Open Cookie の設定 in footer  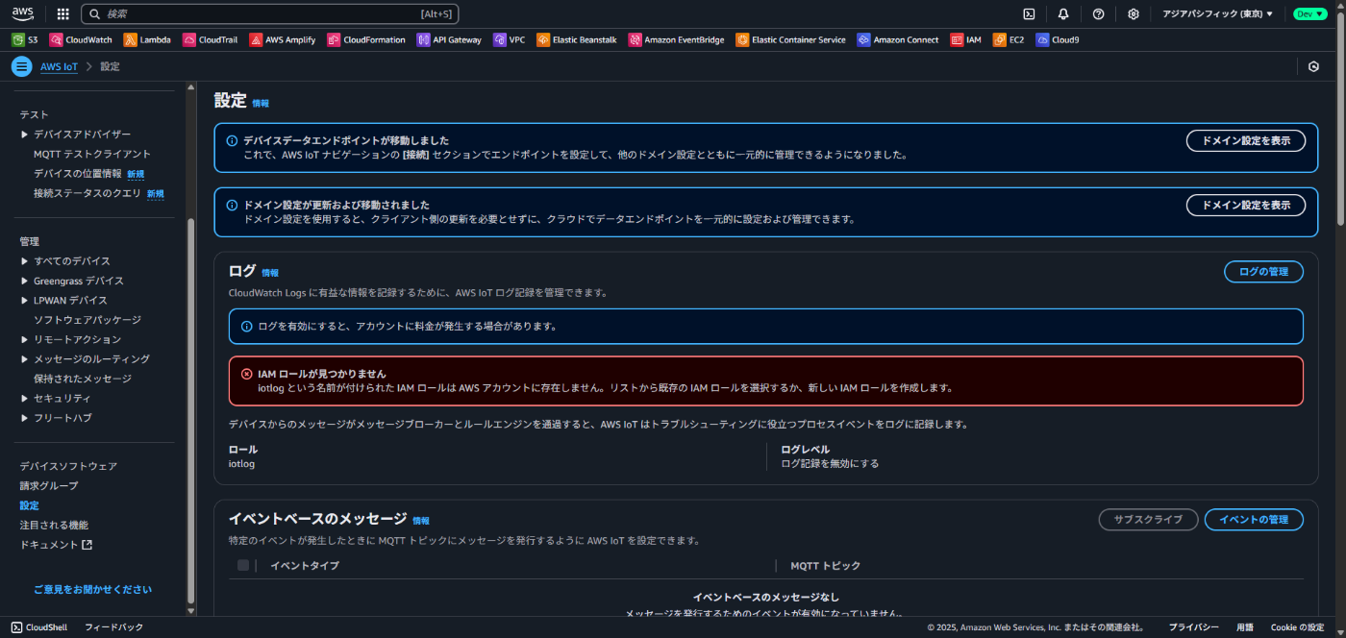point(1297,627)
